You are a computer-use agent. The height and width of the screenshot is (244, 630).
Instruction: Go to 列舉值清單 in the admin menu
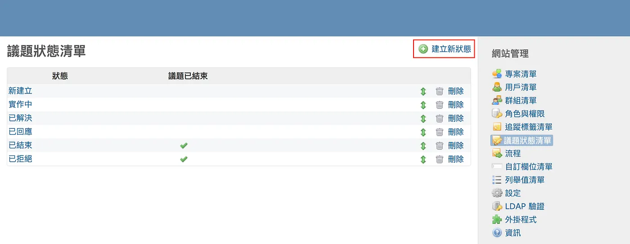525,180
